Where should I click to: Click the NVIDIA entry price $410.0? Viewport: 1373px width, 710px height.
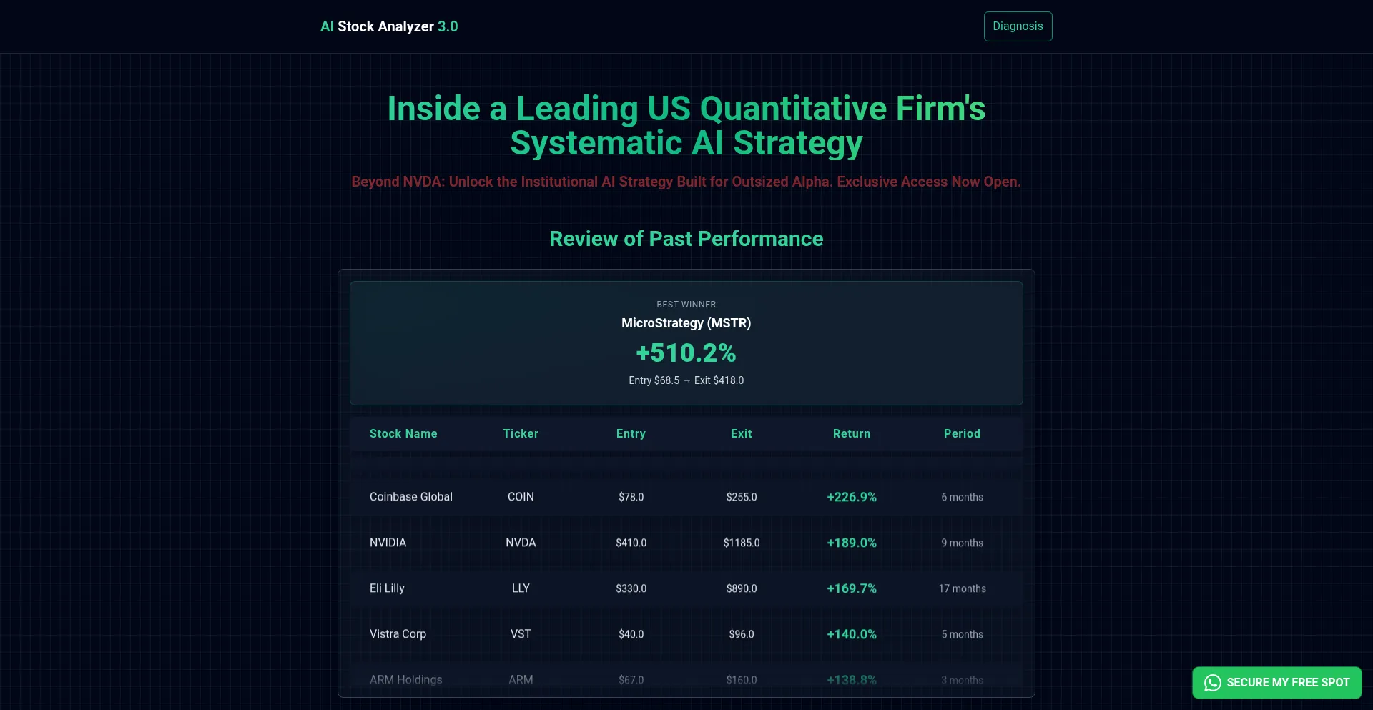631,543
